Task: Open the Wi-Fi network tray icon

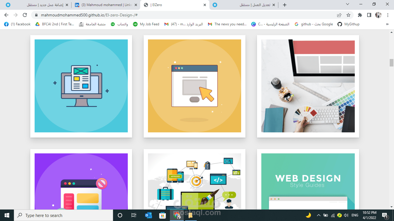Action: tap(333, 215)
